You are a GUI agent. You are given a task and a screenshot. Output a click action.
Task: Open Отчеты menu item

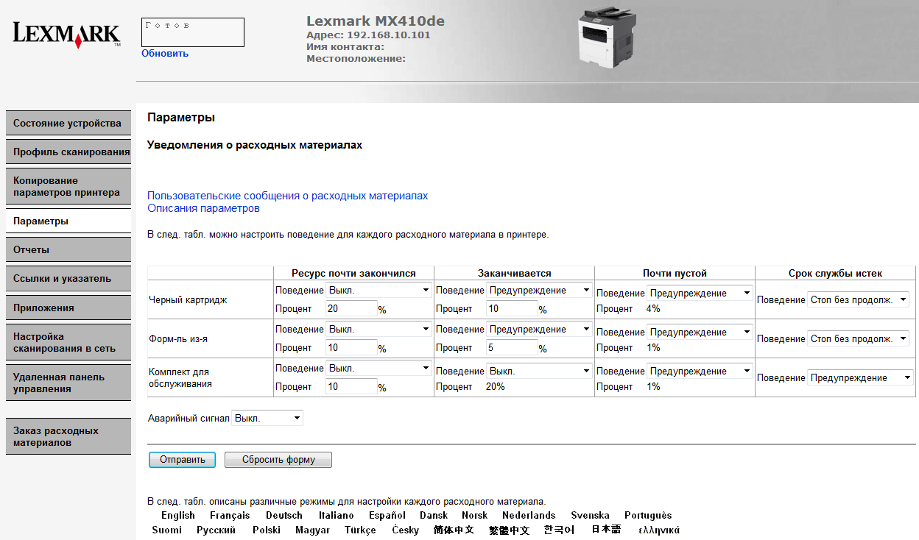pos(68,249)
